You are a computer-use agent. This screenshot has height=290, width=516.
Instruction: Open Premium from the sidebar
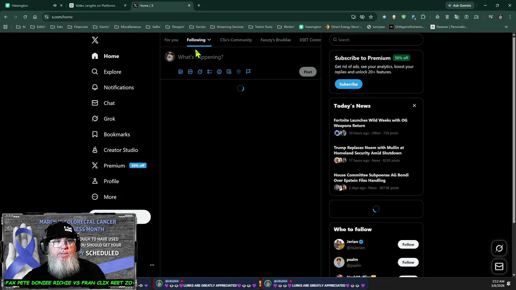click(119, 166)
